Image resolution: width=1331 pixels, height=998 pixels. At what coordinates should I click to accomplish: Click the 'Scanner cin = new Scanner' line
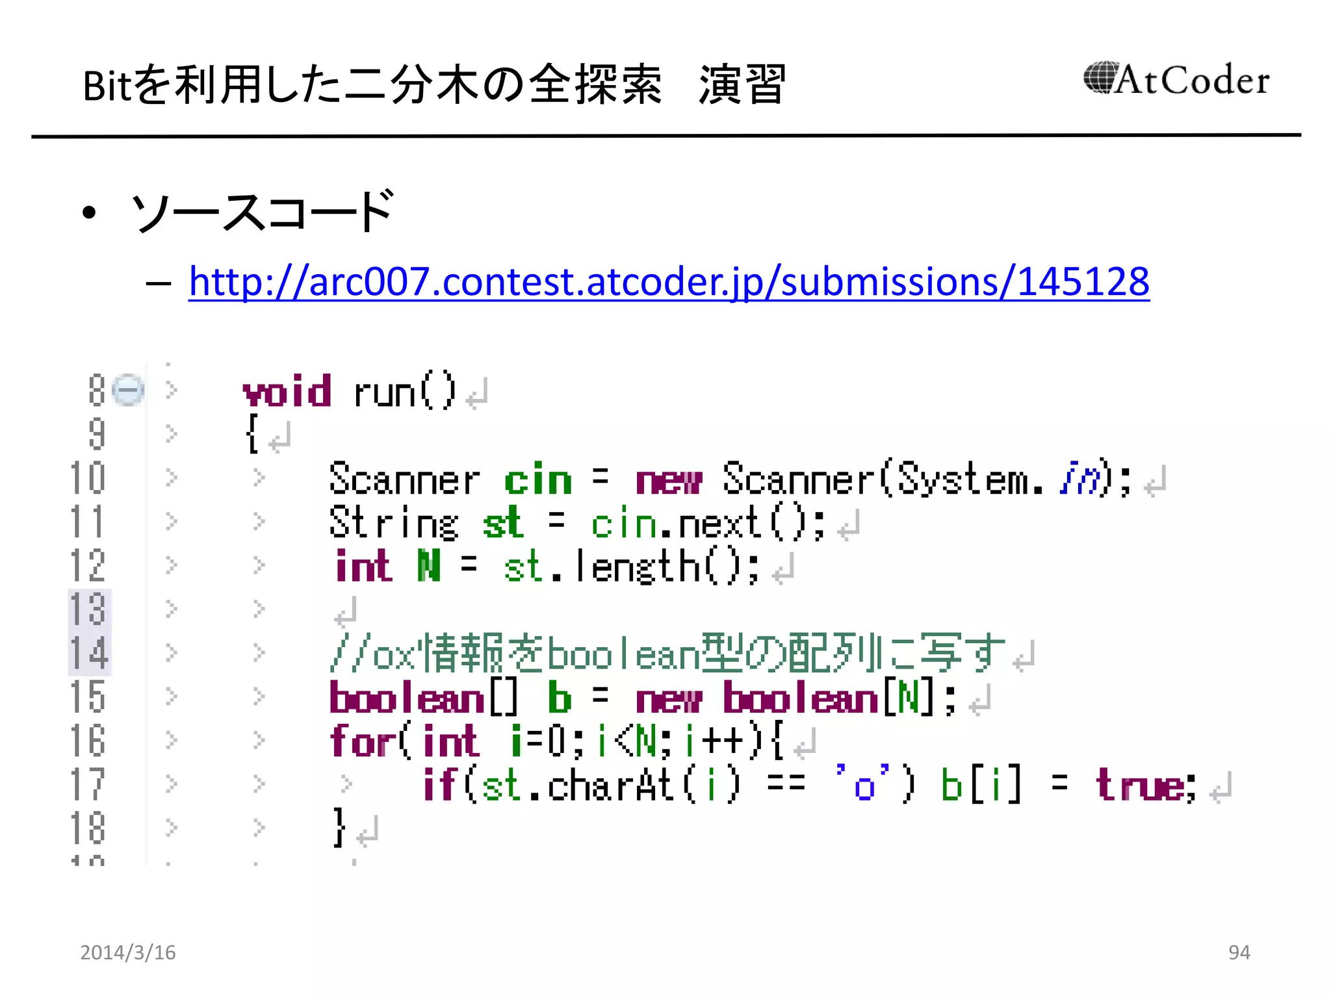[x=730, y=480]
